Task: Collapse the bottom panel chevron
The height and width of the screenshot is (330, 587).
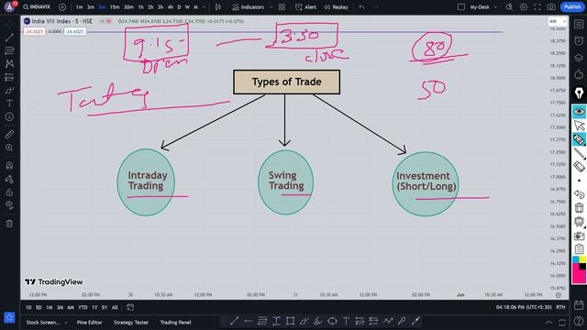Action: tap(548, 322)
